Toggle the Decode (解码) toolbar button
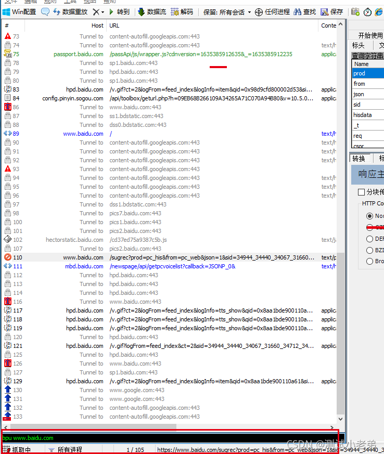The image size is (384, 454). (x=182, y=12)
